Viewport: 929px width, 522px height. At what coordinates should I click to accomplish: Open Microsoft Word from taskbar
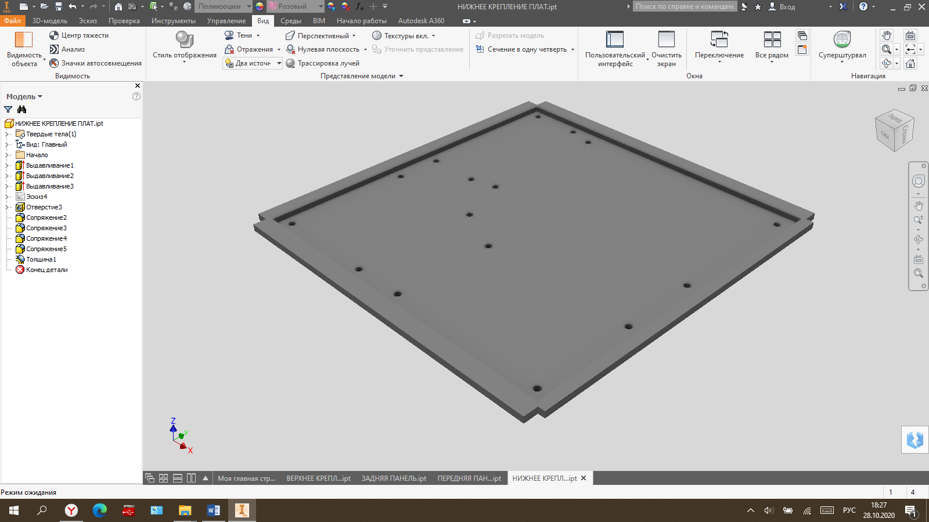pos(214,510)
